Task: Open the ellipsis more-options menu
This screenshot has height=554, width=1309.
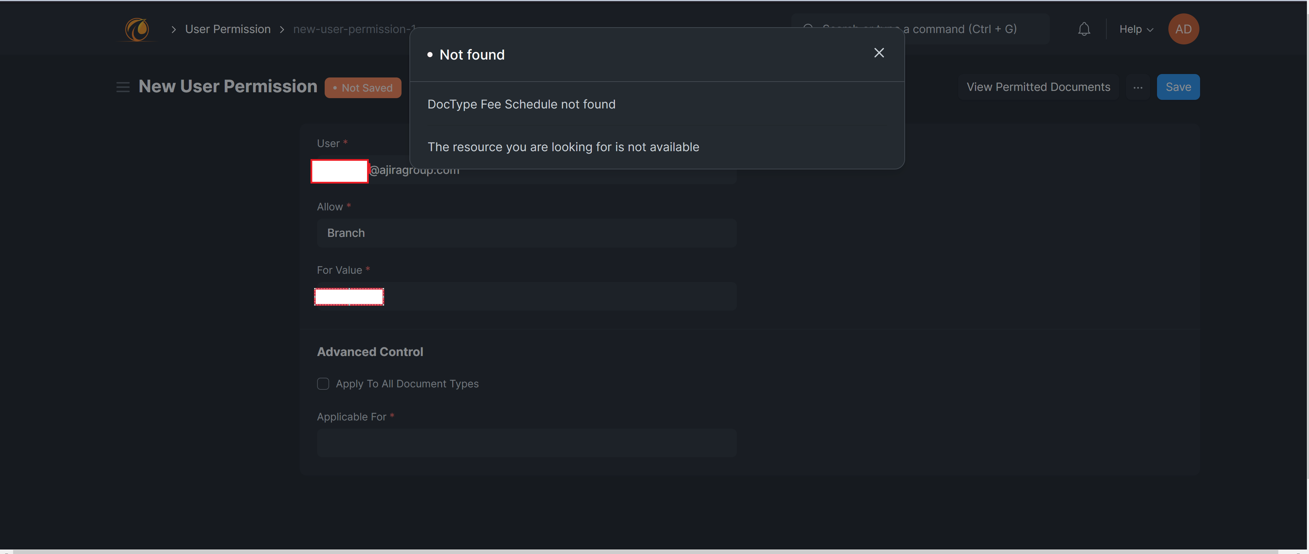Action: pyautogui.click(x=1138, y=87)
